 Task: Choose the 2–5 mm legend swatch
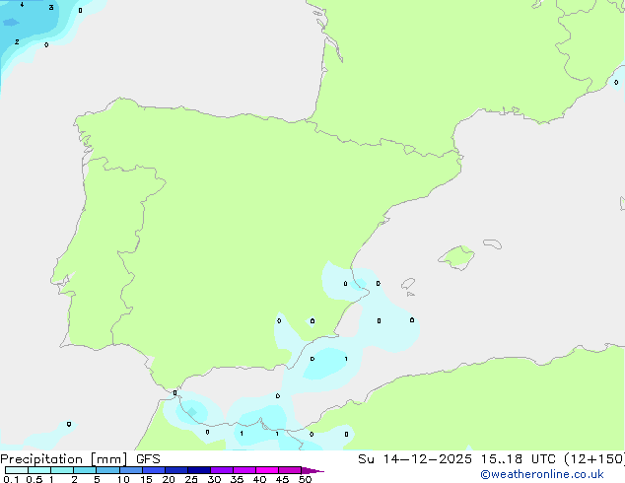coord(85,470)
